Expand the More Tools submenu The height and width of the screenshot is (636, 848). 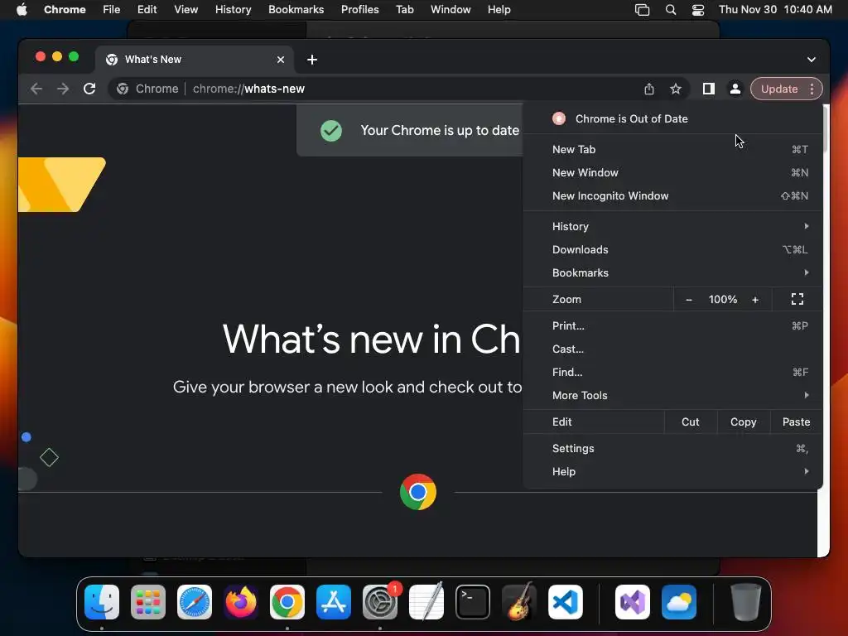tap(672, 395)
